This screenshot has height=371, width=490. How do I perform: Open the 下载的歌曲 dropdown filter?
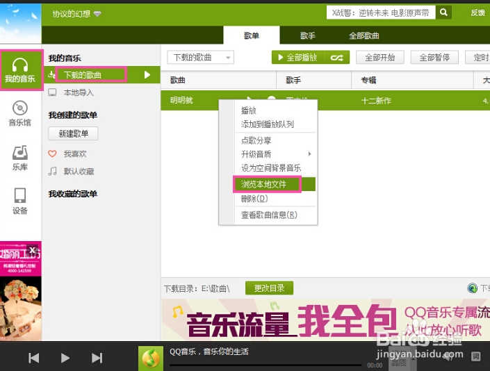click(x=200, y=58)
